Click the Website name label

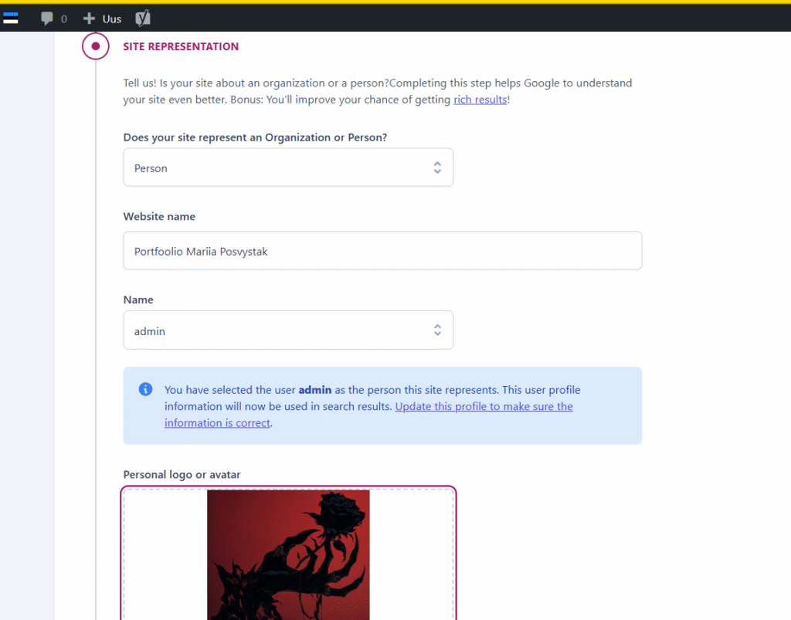159,216
